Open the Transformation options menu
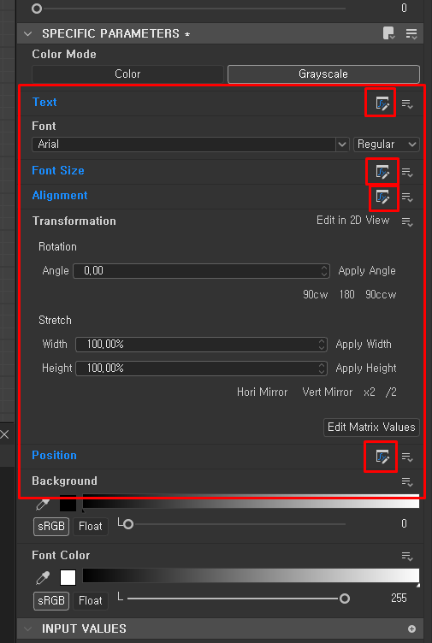The height and width of the screenshot is (643, 432). click(x=407, y=221)
